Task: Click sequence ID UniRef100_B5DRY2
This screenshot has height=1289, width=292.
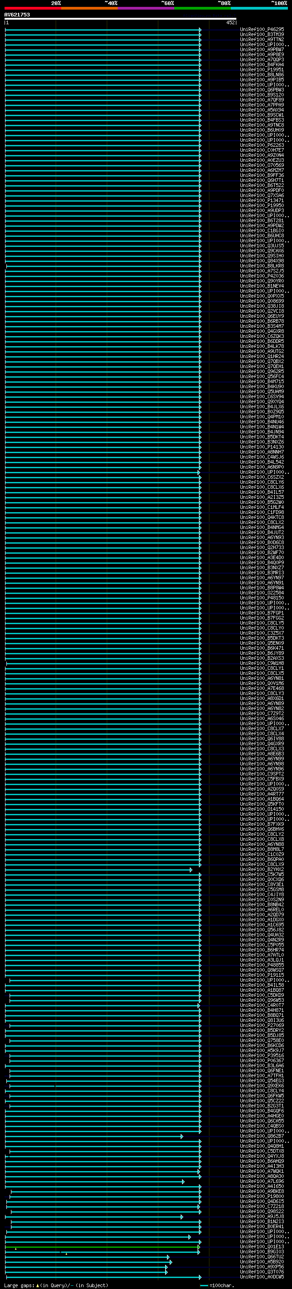Action: click(262, 1030)
